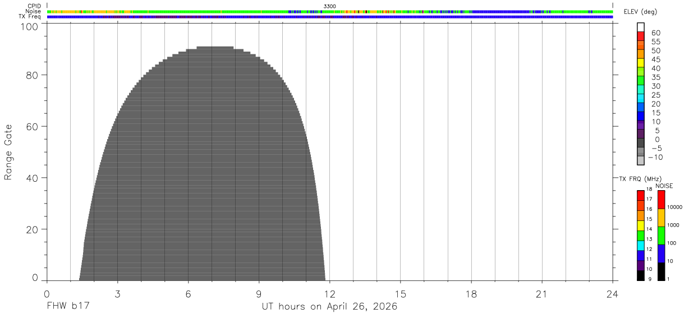Click the Range Gate axis title
The image size is (689, 318).
[8, 152]
